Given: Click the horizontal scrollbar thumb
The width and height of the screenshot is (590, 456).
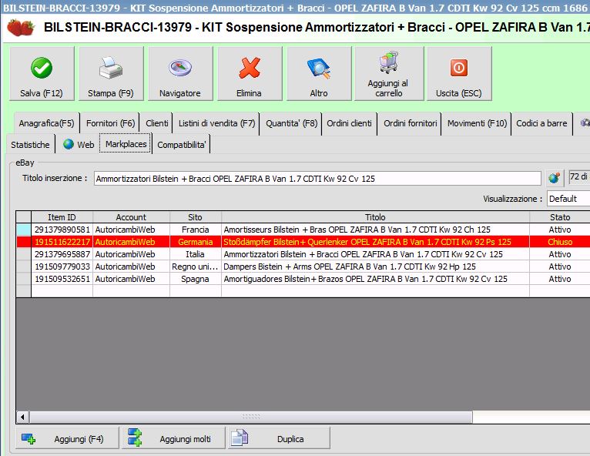Looking at the screenshot, I should click(251, 417).
